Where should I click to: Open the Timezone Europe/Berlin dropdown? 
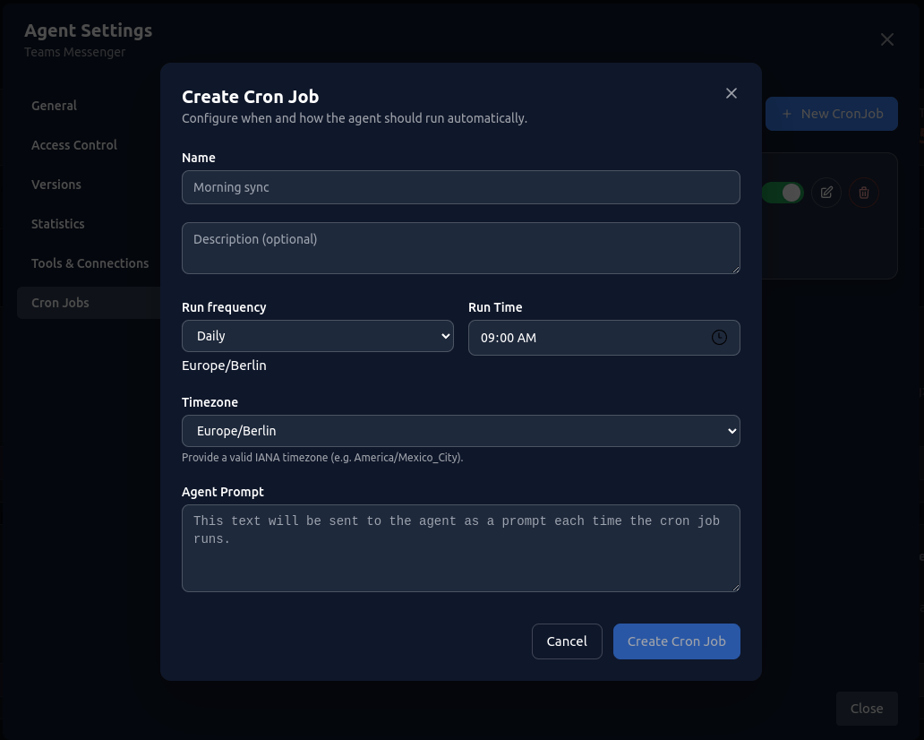461,431
